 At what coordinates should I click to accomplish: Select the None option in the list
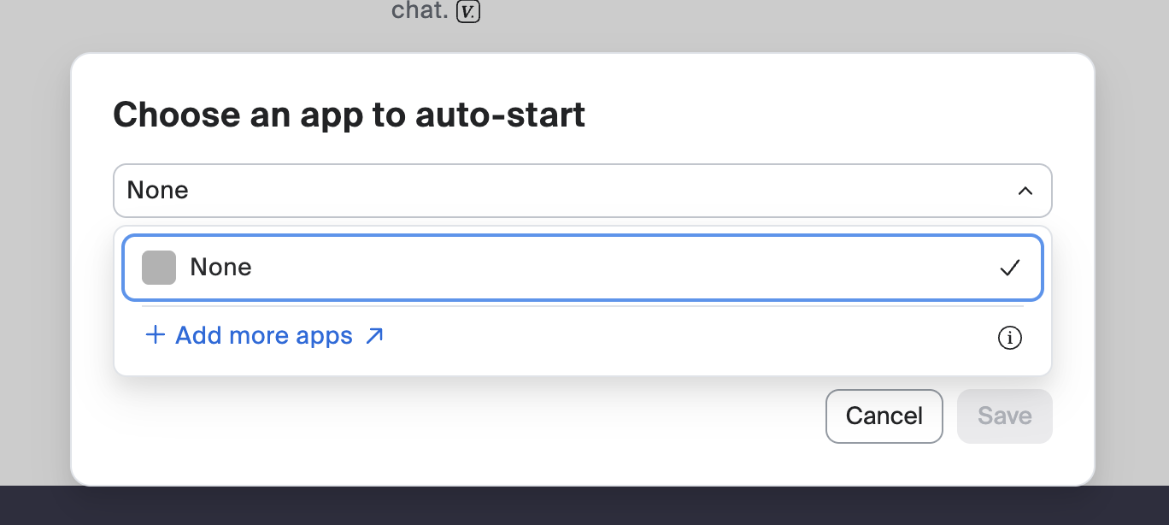581,268
